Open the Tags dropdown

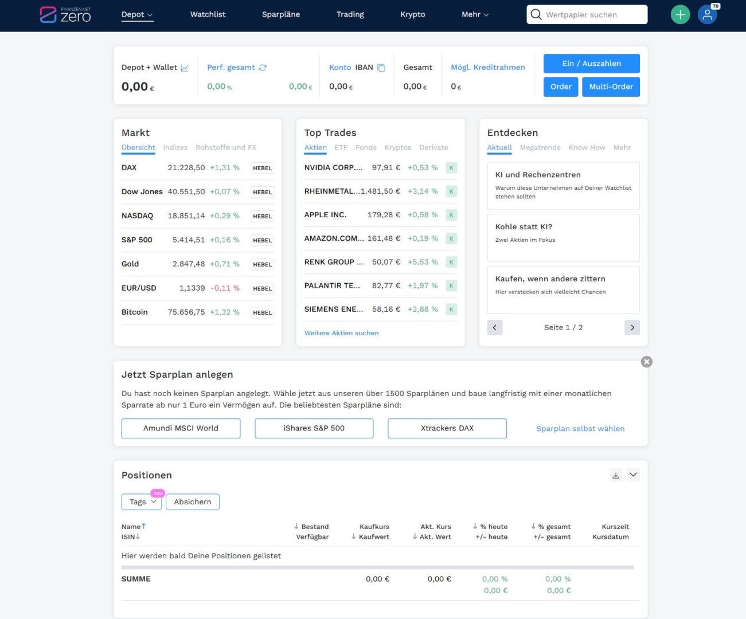(x=142, y=502)
